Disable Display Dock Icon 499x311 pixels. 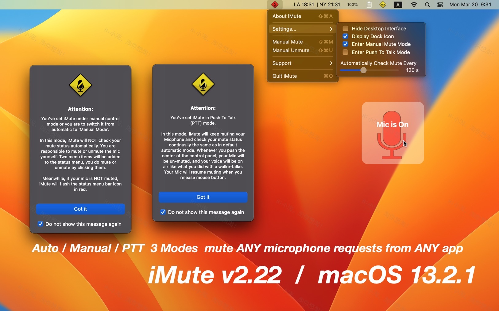point(345,36)
